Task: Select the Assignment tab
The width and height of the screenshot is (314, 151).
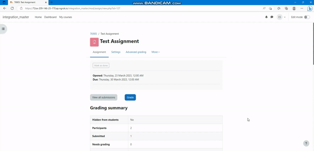Action: coord(99,52)
